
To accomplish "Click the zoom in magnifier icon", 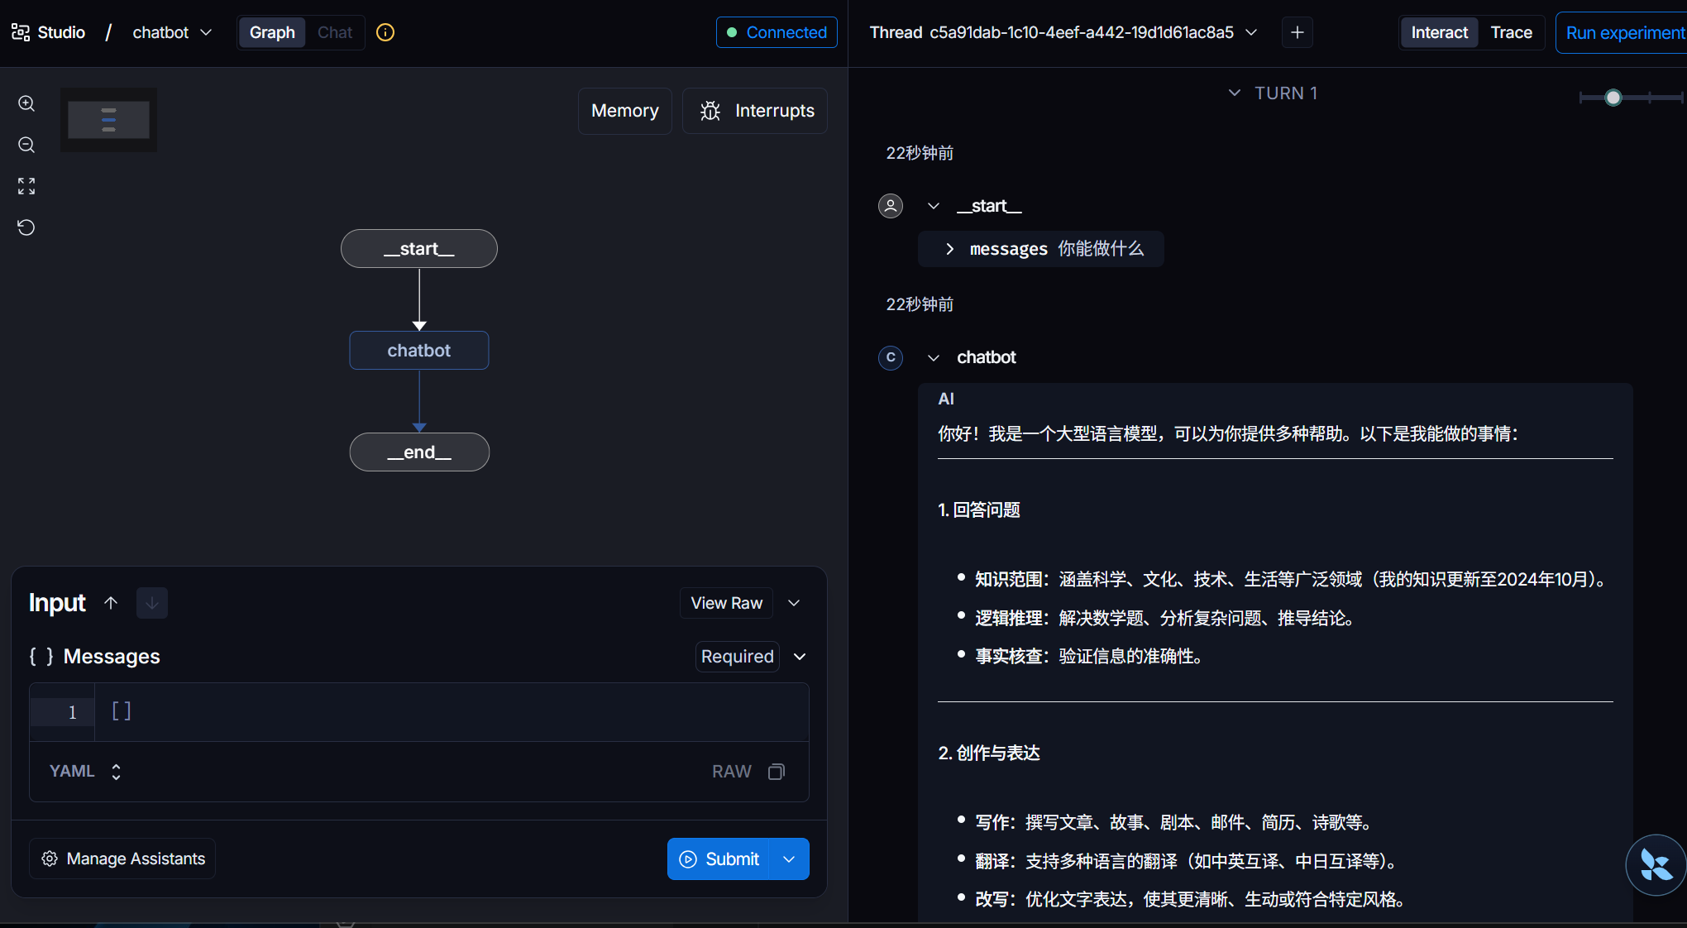I will 26,103.
